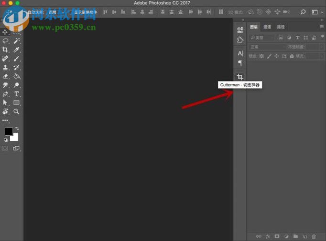Select the Clone Stamp tool

point(5,67)
